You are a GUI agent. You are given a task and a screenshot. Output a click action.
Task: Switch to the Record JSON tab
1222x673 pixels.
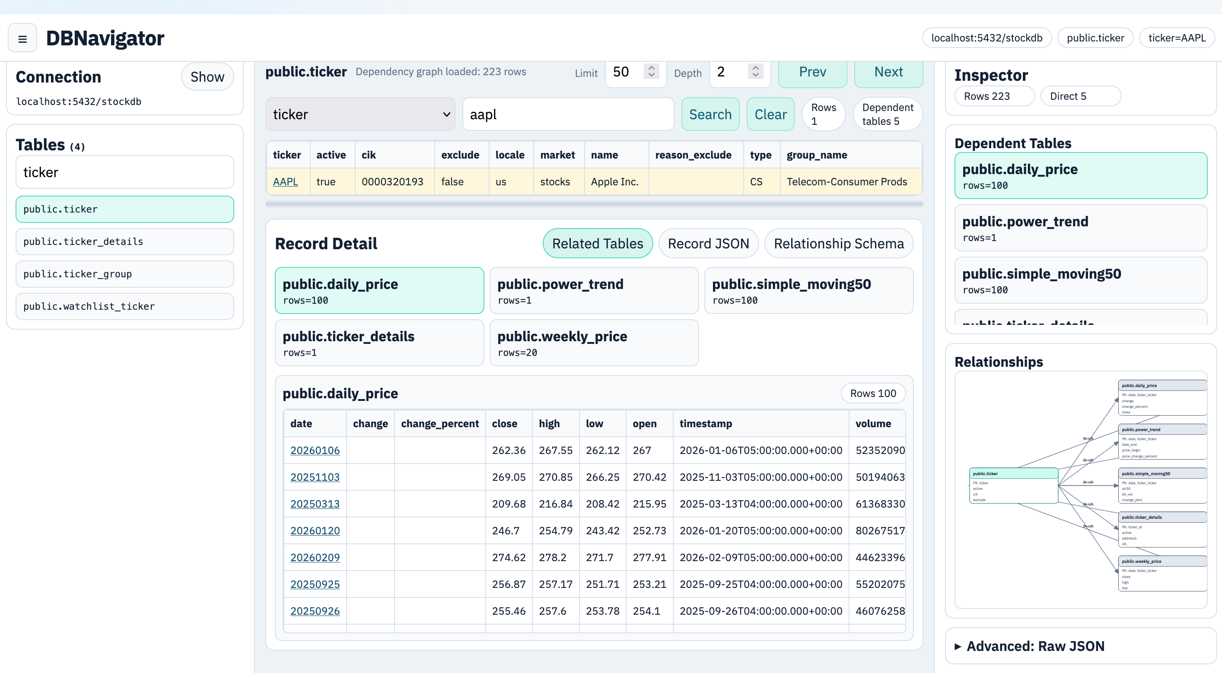point(708,243)
